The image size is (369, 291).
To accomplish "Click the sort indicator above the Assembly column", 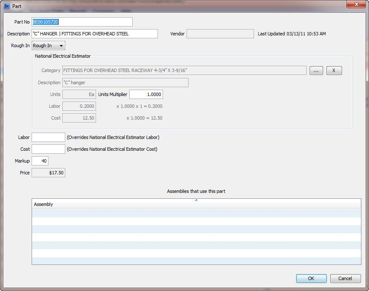I will coord(195,201).
